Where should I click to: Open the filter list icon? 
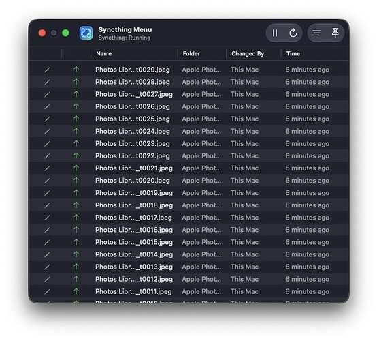pyautogui.click(x=316, y=33)
